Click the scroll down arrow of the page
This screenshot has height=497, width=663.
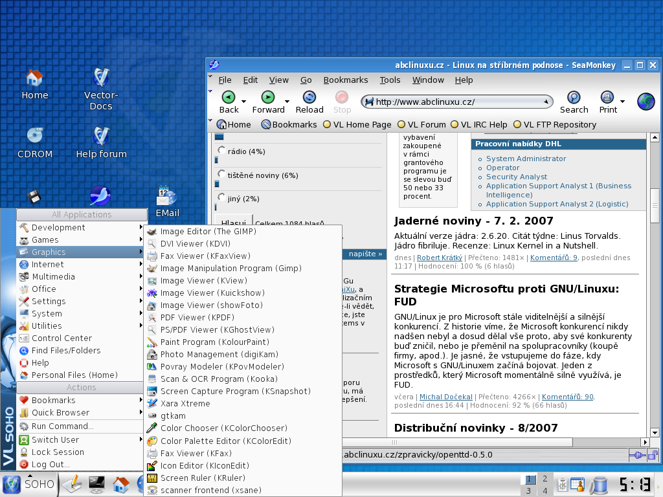tap(655, 432)
